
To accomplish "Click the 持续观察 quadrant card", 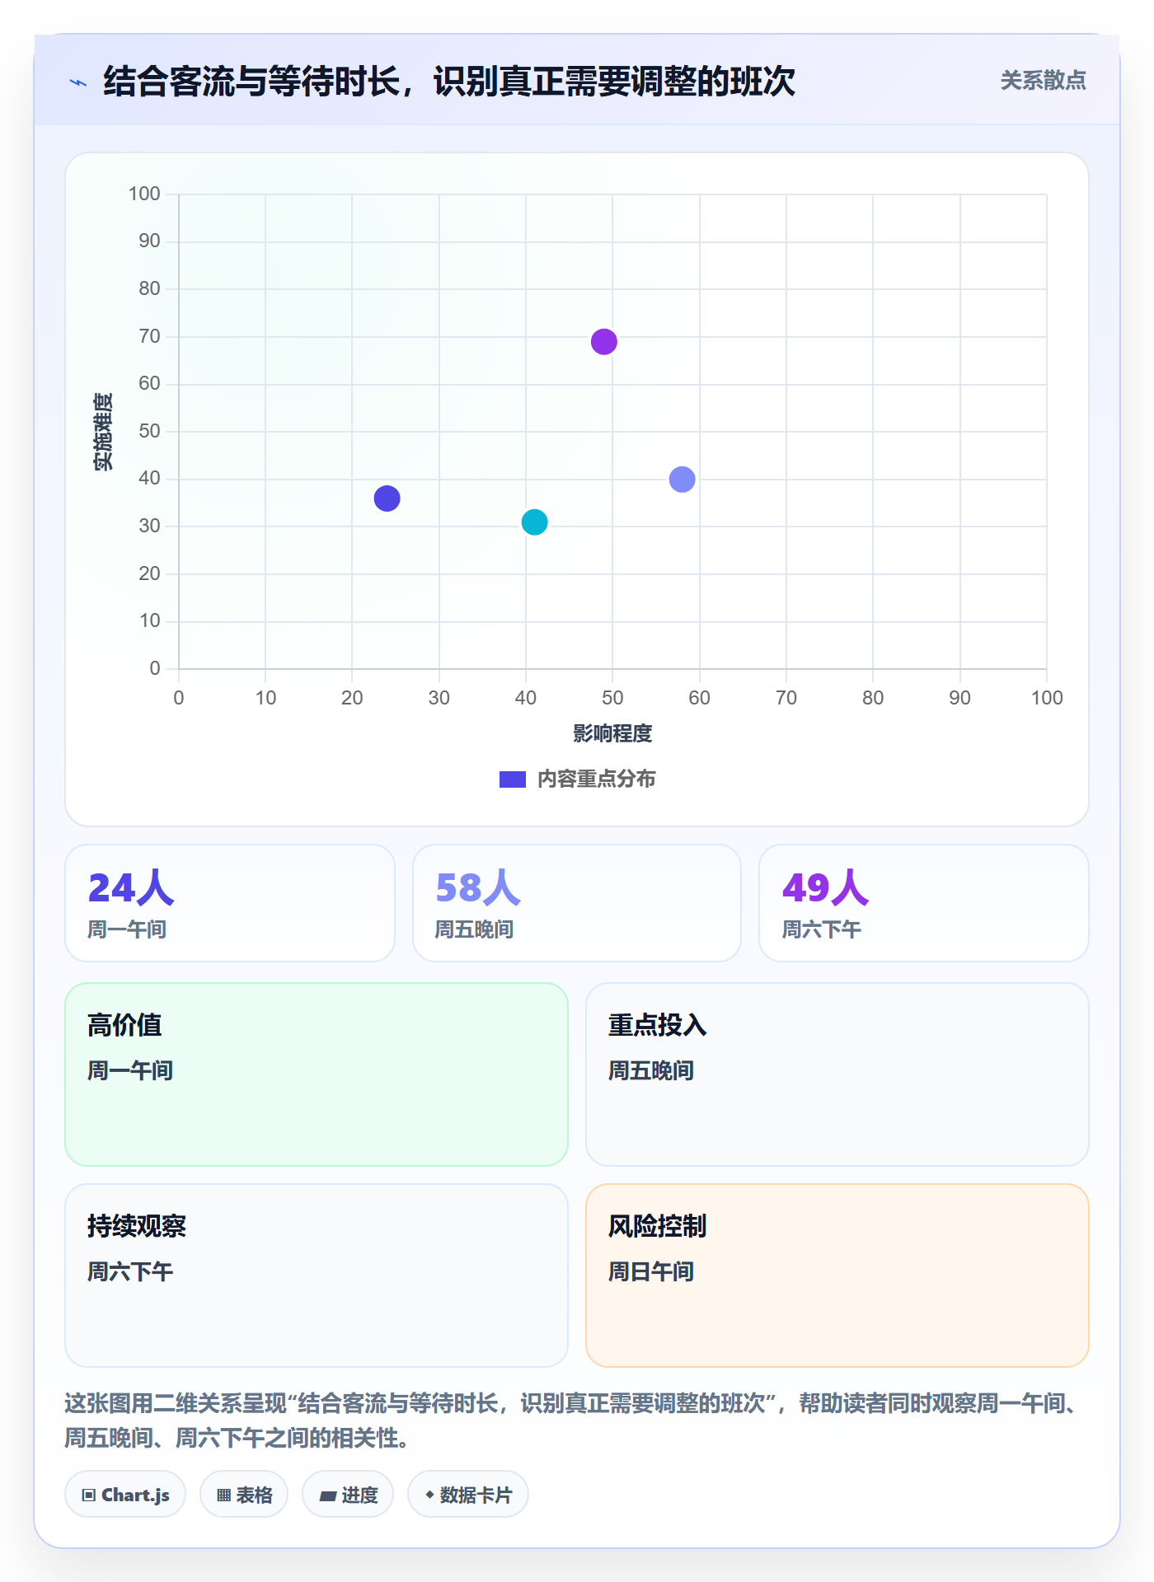I will click(x=317, y=1275).
